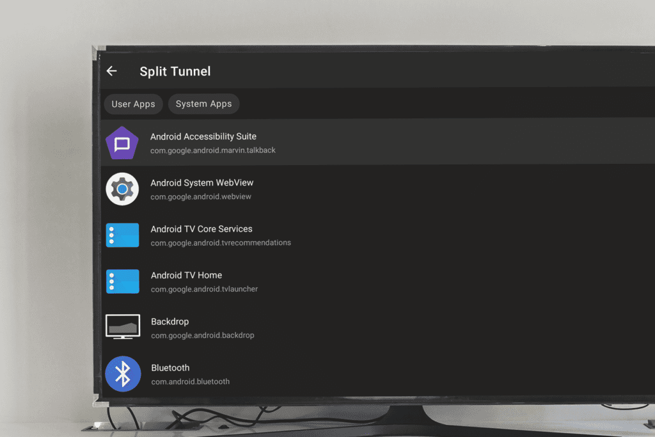
Task: Click package name com.google.android.webview
Action: click(x=201, y=197)
